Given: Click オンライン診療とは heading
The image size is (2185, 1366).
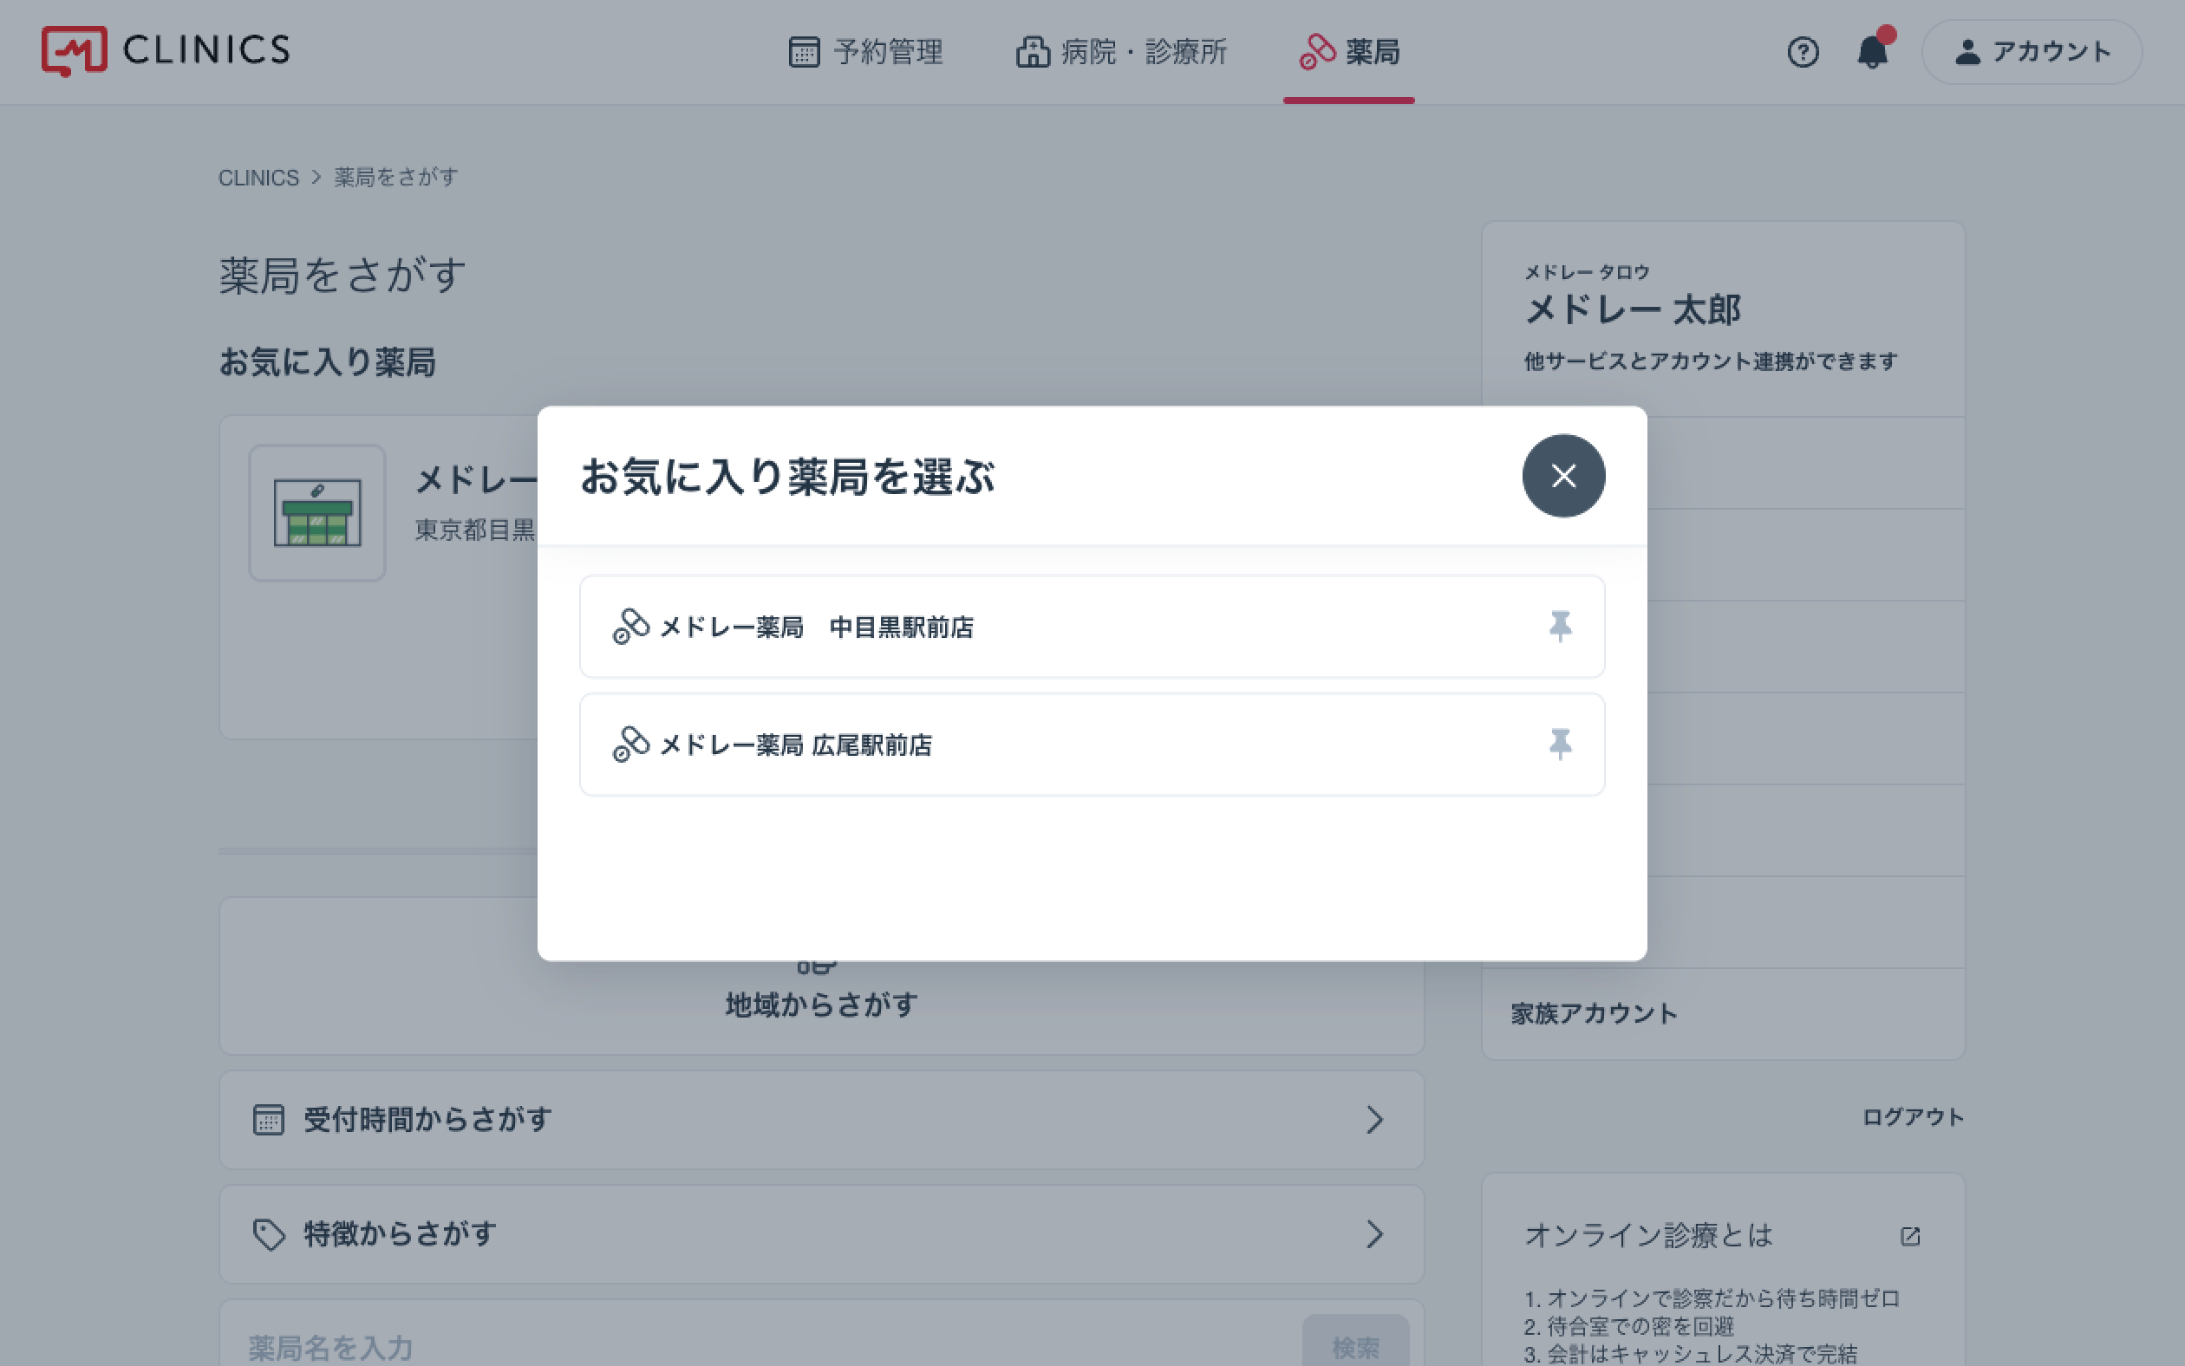Looking at the screenshot, I should [x=1648, y=1235].
